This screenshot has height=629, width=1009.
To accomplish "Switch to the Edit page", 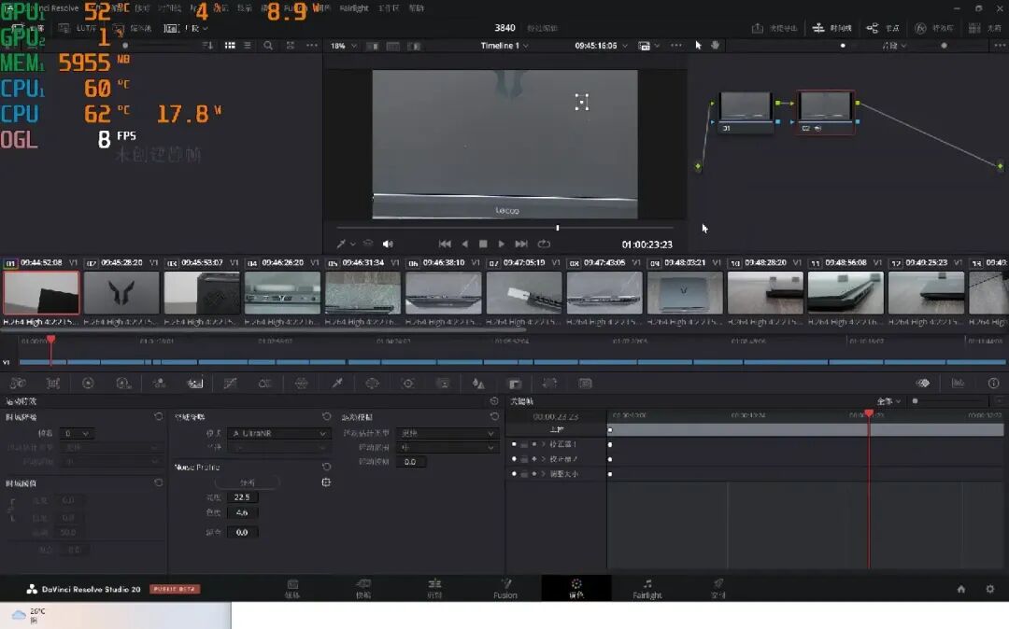I will pos(434,589).
